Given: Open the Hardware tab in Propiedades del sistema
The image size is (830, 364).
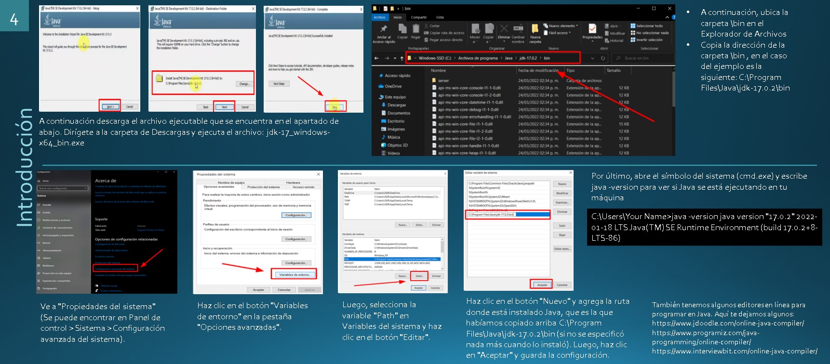Looking at the screenshot, I should [293, 182].
